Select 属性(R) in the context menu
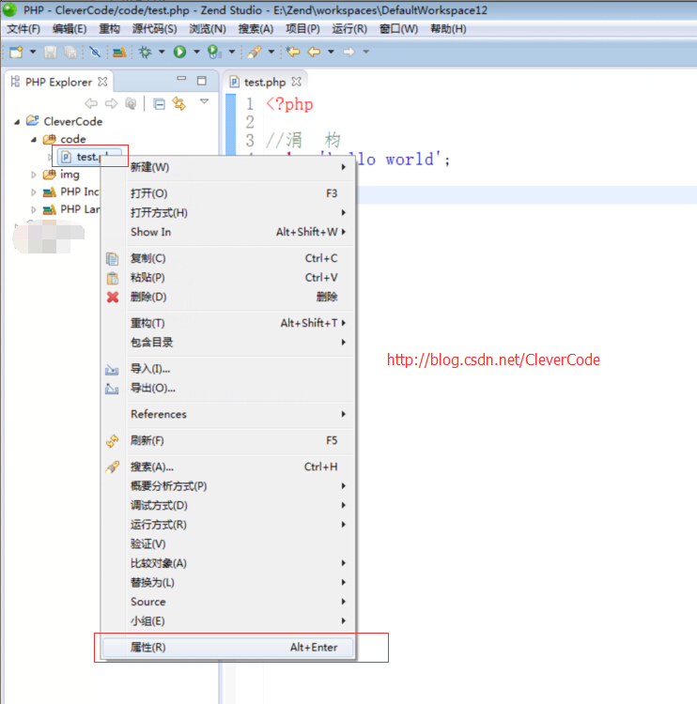 coord(228,648)
